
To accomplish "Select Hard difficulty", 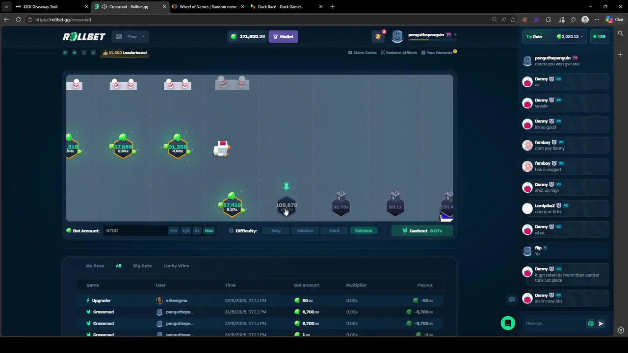I will 334,231.
